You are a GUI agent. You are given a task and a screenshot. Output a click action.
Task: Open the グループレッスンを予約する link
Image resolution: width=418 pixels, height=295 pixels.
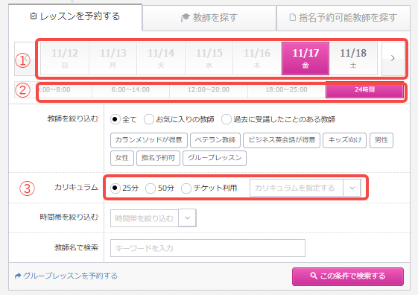[x=66, y=276]
